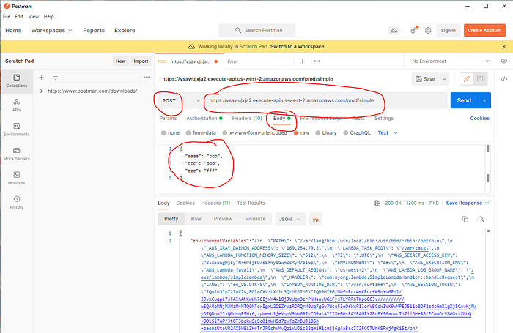The image size is (513, 333).
Task: Click the network globe icon in response bar
Action: pos(377,203)
